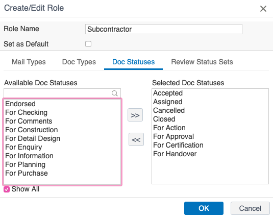The image size is (273, 218).
Task: Focus the Role Name input field
Action: (x=164, y=29)
